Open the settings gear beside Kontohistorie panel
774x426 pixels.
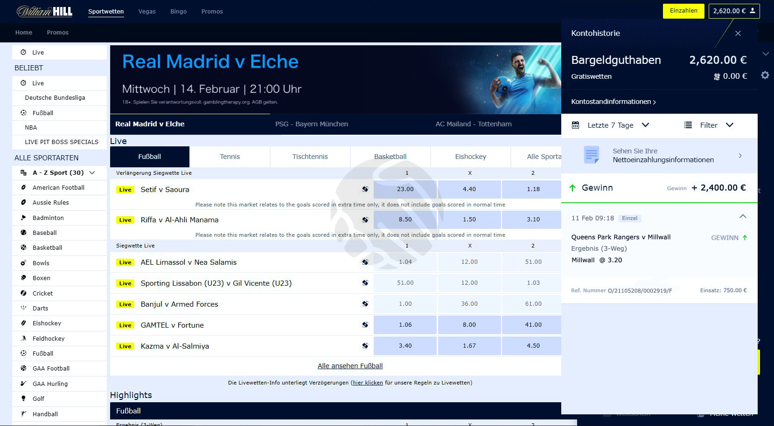(x=765, y=75)
